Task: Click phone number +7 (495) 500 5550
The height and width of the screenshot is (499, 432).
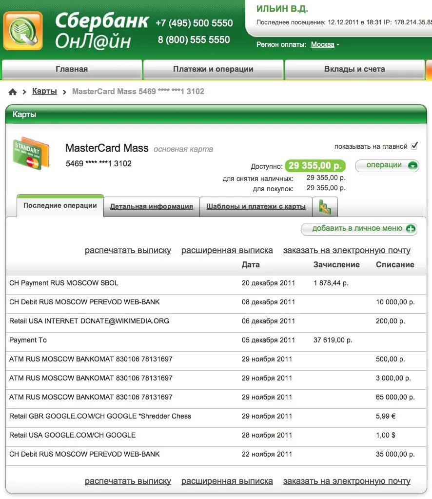Action: [194, 23]
